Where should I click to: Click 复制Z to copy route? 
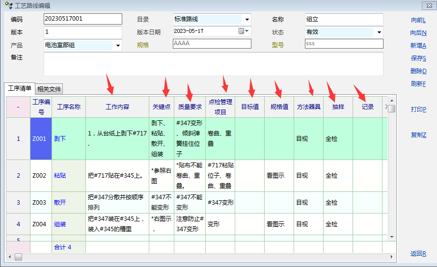pyautogui.click(x=418, y=135)
